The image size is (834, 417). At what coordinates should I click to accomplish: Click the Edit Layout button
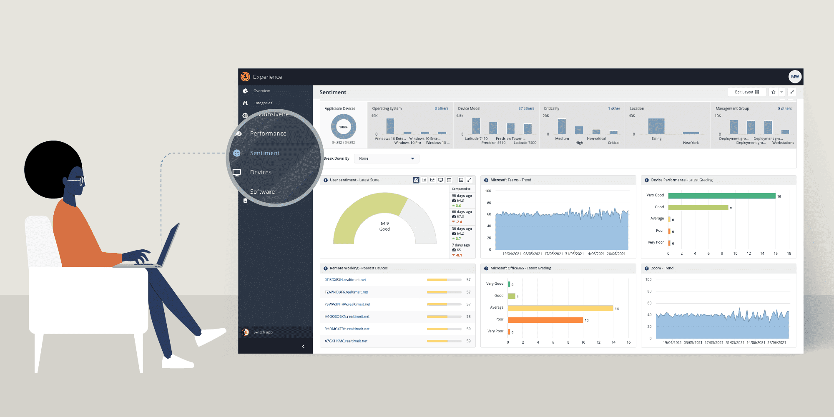[x=747, y=92]
